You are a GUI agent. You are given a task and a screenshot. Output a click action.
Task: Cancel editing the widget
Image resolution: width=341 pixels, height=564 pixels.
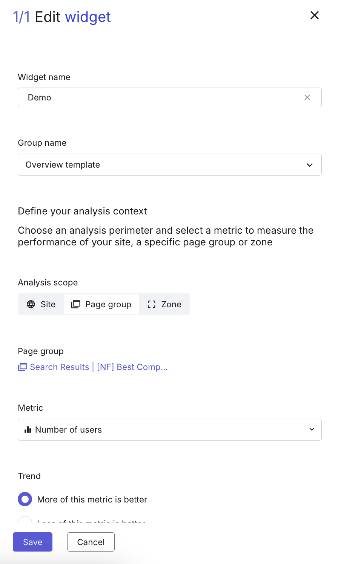[91, 542]
